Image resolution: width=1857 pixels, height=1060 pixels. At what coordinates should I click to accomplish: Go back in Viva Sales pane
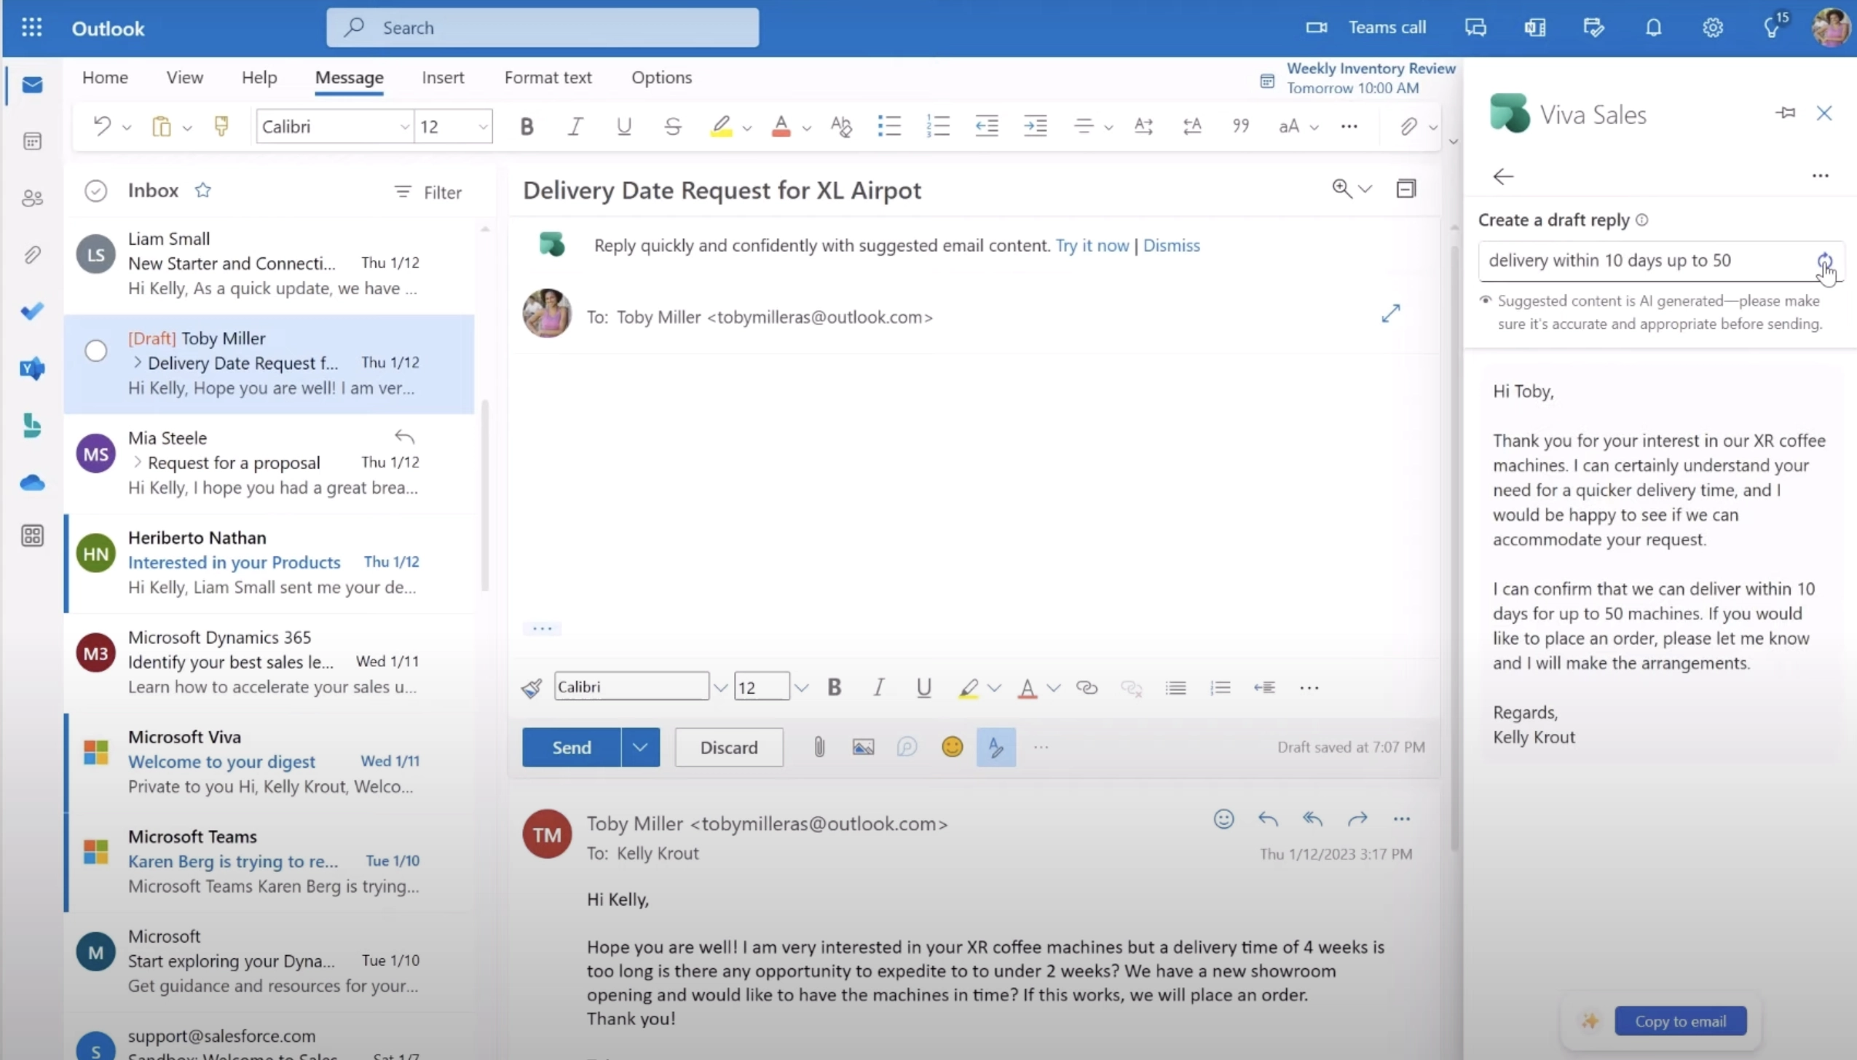coord(1503,176)
